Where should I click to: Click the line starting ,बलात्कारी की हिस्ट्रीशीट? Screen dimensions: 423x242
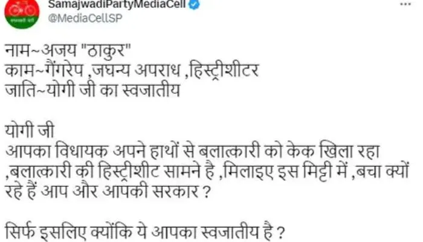[x=207, y=171]
